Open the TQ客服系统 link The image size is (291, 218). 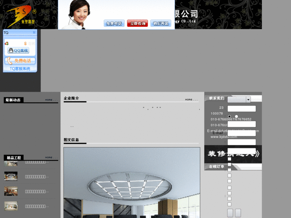[20, 69]
